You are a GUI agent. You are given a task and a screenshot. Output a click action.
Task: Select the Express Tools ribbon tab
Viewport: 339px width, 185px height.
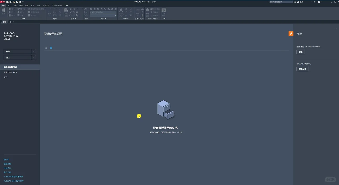(56, 5)
